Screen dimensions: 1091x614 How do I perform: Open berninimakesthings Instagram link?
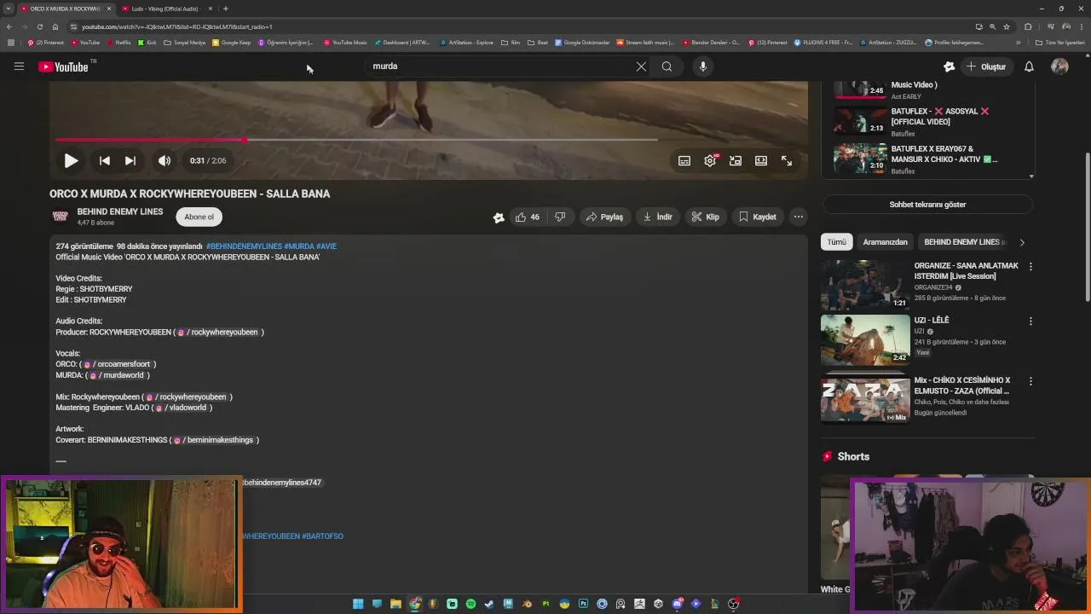pyautogui.click(x=216, y=440)
